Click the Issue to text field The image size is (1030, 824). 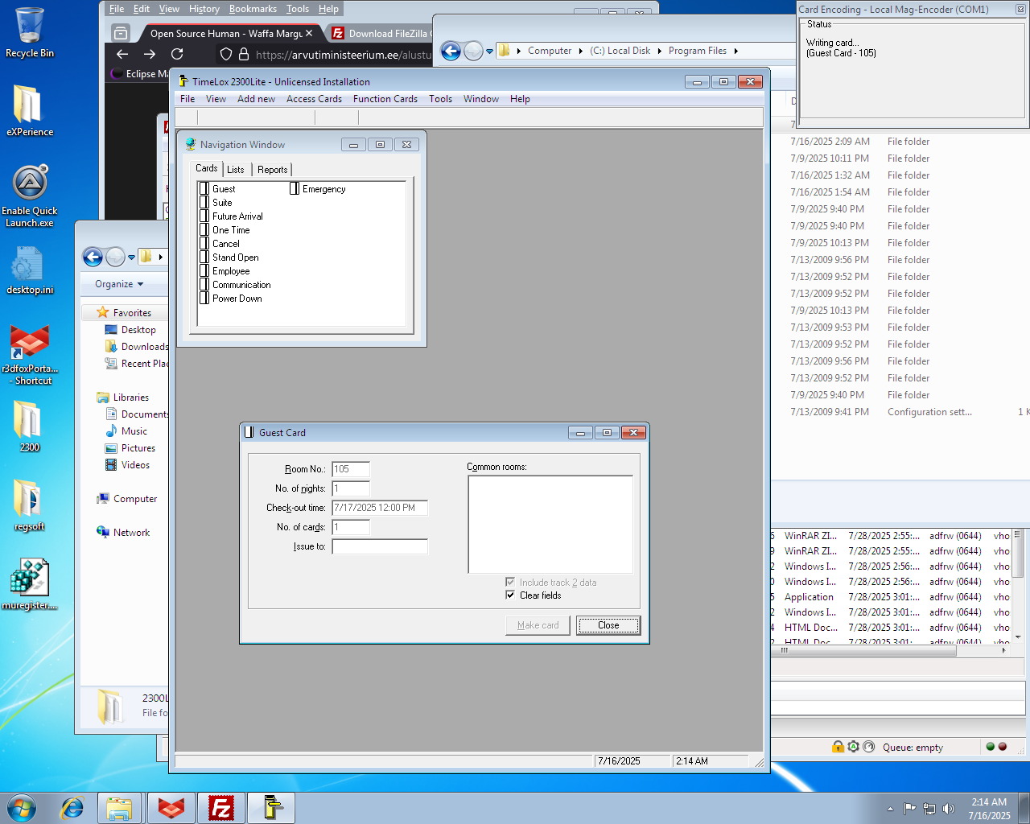coord(380,546)
